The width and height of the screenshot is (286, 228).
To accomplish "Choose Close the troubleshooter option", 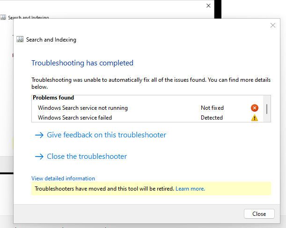I will [87, 157].
